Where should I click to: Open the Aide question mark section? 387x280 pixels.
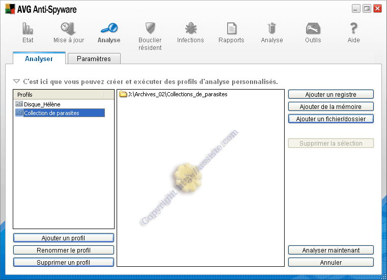(x=354, y=33)
